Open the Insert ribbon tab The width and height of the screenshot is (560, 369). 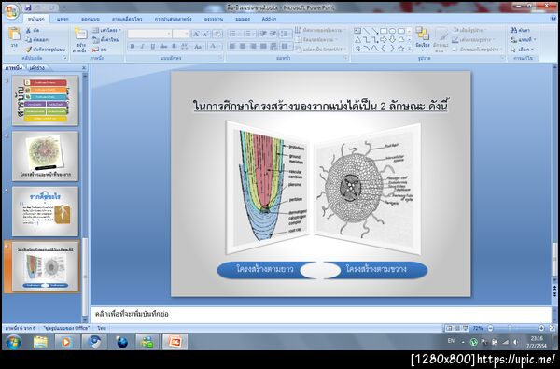(63, 19)
